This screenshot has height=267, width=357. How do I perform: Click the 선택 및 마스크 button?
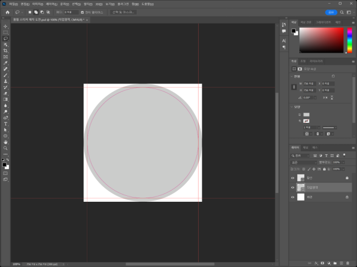click(x=124, y=12)
